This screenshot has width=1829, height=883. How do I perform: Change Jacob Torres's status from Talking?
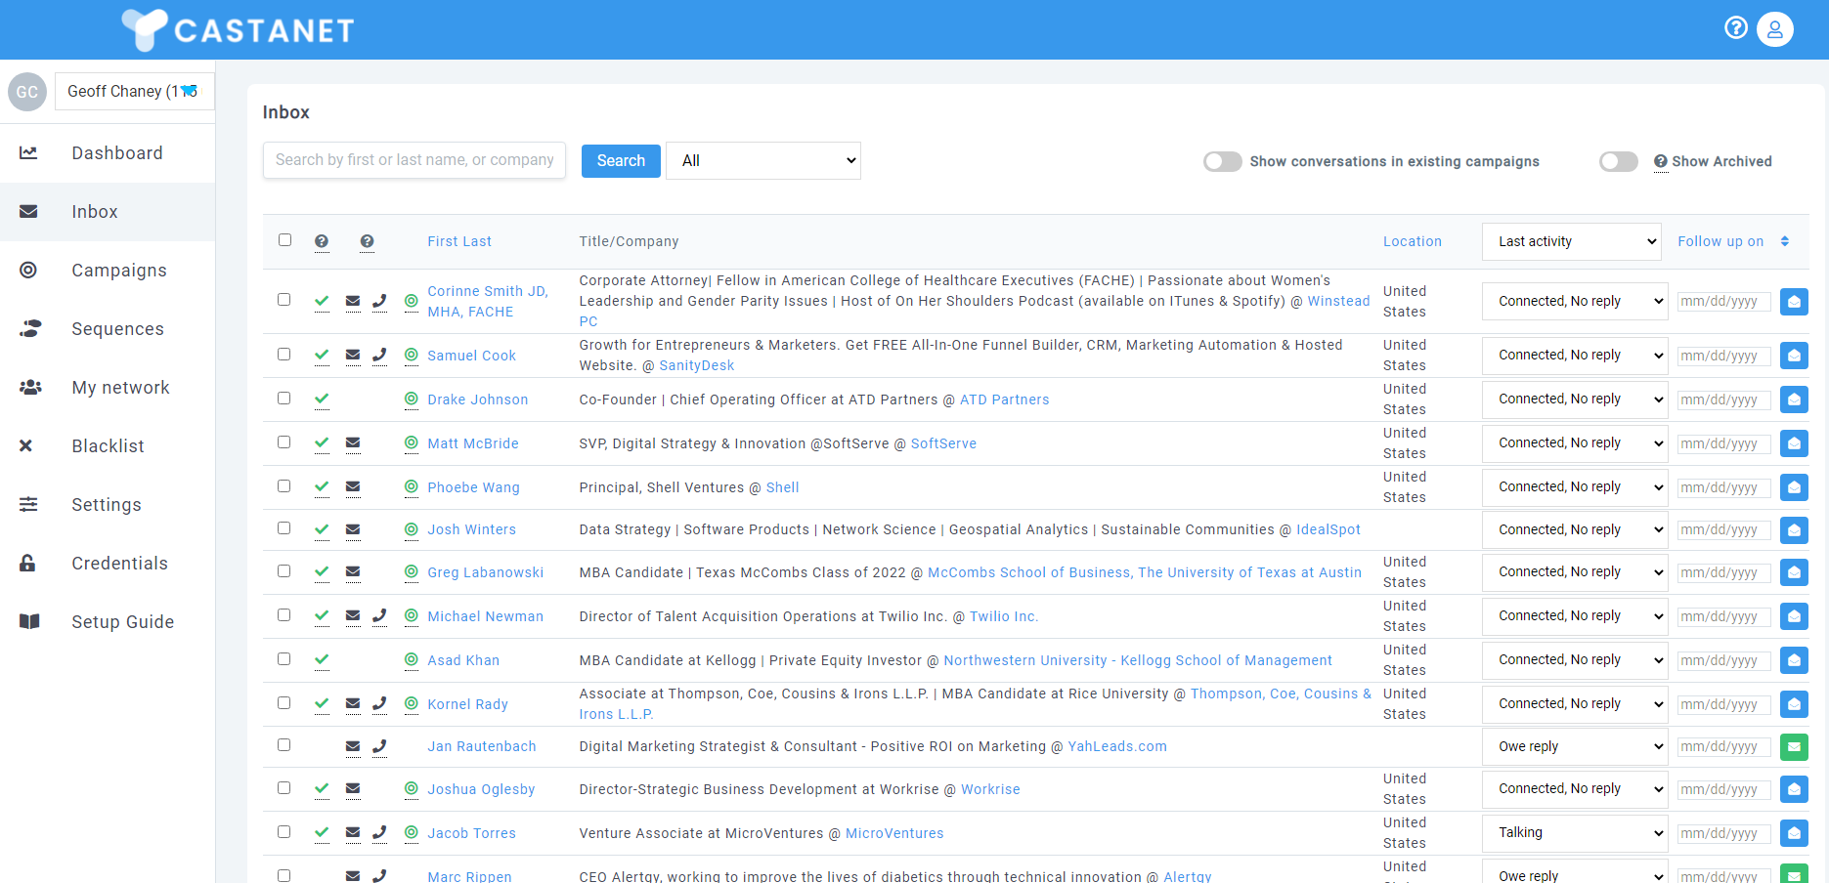point(1574,832)
